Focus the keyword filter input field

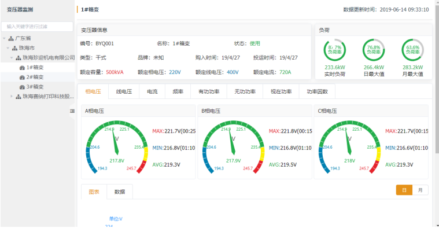pos(37,27)
